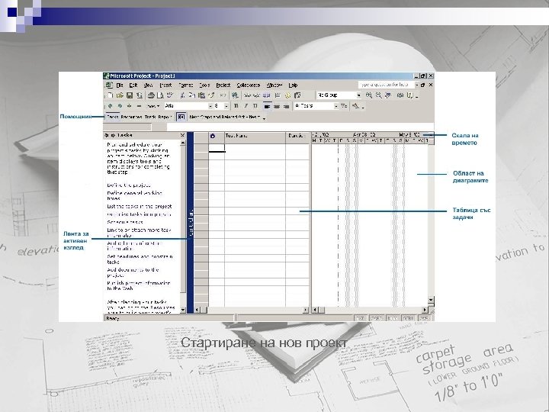Screen dimensions: 549x412
Task: Click the Open file icon
Action: [120, 95]
